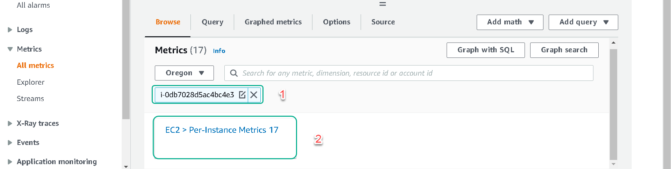Expand the Events section arrow
This screenshot has width=671, height=169.
[x=10, y=143]
